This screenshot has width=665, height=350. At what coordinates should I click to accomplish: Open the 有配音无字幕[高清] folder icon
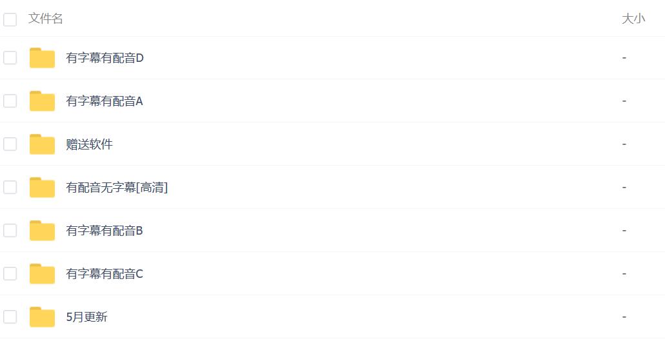coord(42,188)
